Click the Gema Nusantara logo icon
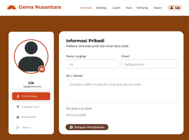 pos(12,7)
